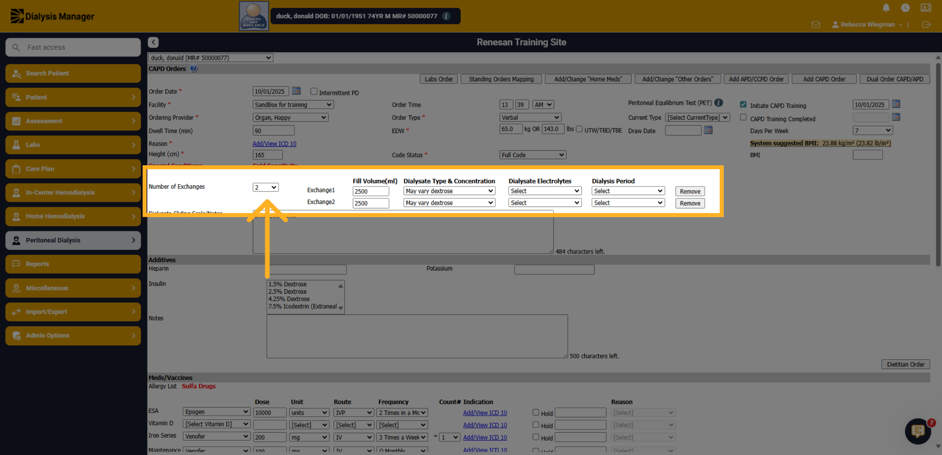Open Exchange1 Dialysate Type dropdown
Screen dimensions: 942x455
pos(449,191)
